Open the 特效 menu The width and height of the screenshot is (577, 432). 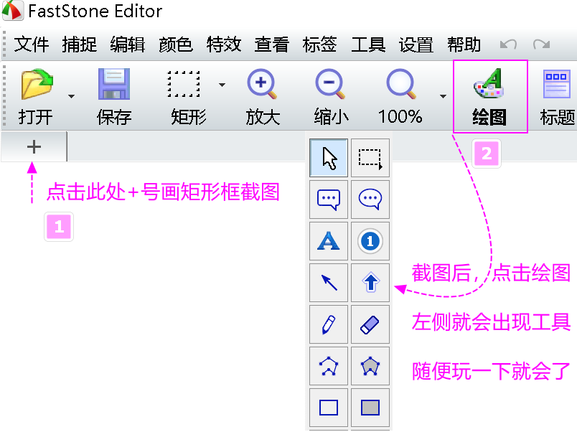pyautogui.click(x=224, y=45)
